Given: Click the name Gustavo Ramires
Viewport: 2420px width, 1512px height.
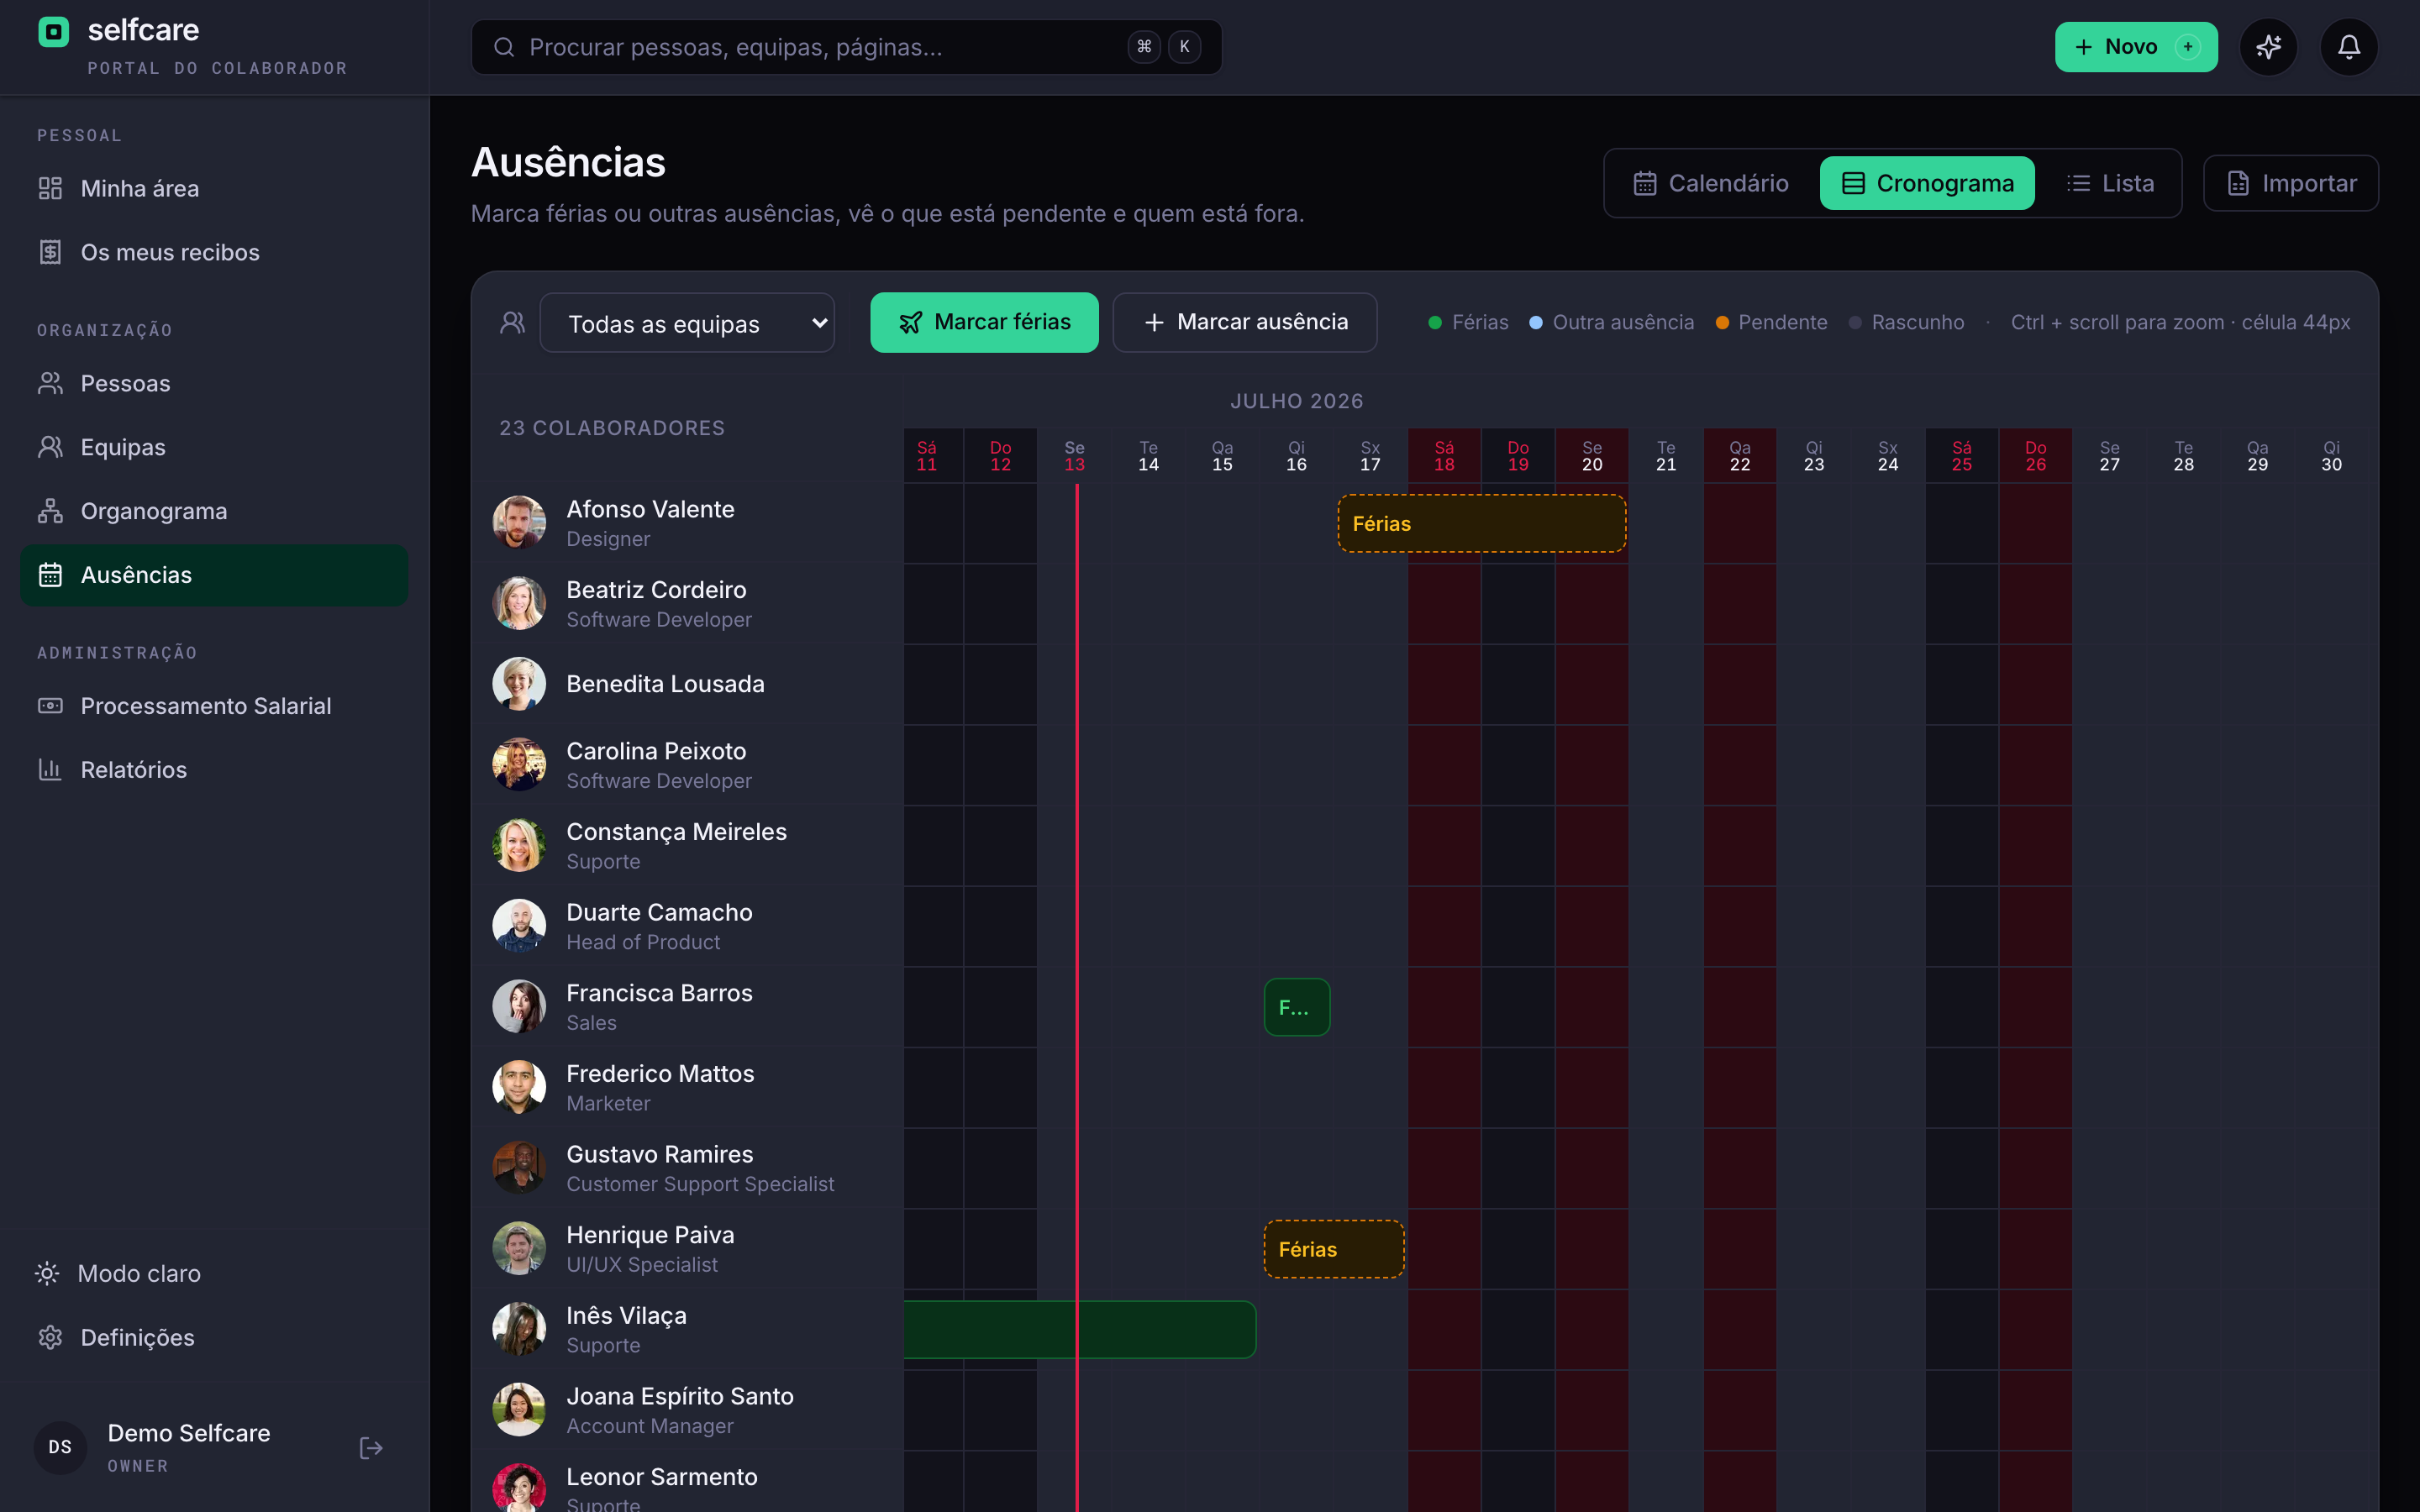Looking at the screenshot, I should tap(659, 1153).
